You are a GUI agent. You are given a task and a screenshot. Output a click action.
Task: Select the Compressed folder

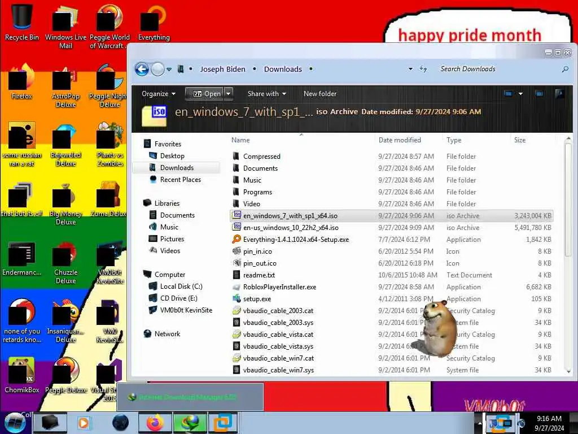click(262, 157)
